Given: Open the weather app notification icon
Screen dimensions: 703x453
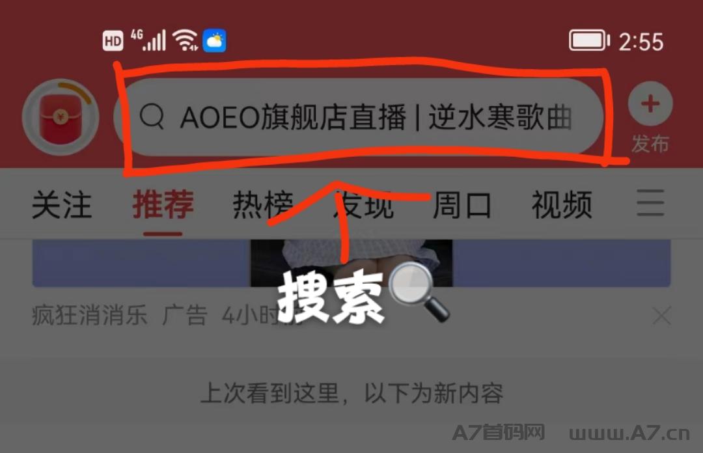Looking at the screenshot, I should [214, 41].
